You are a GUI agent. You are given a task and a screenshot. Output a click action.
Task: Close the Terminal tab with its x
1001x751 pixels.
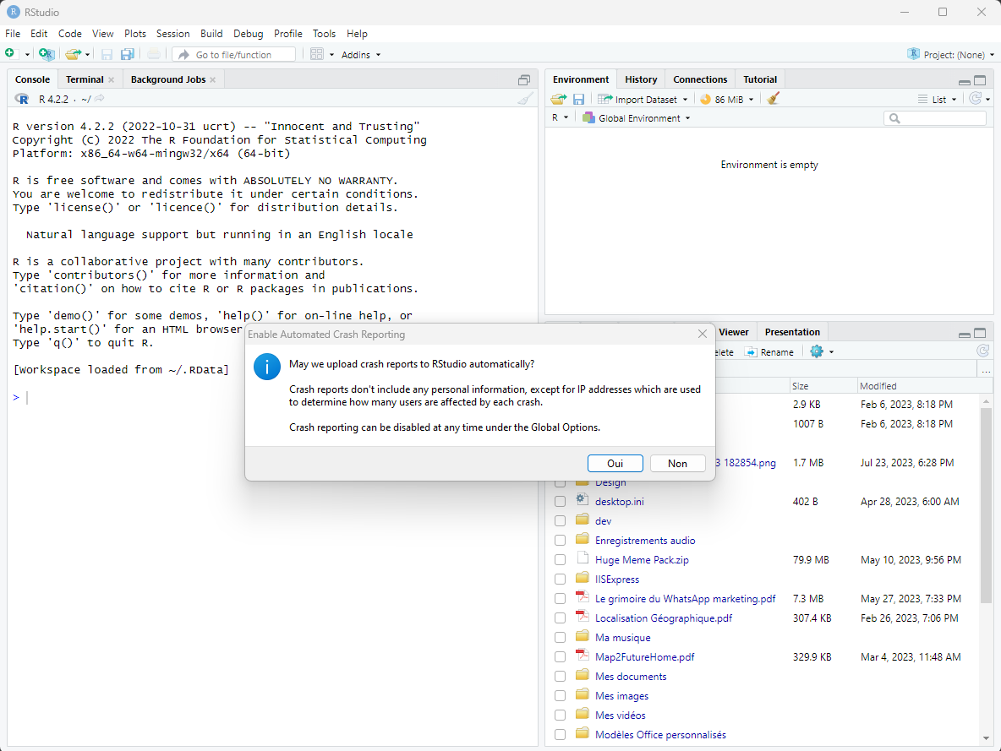111,79
